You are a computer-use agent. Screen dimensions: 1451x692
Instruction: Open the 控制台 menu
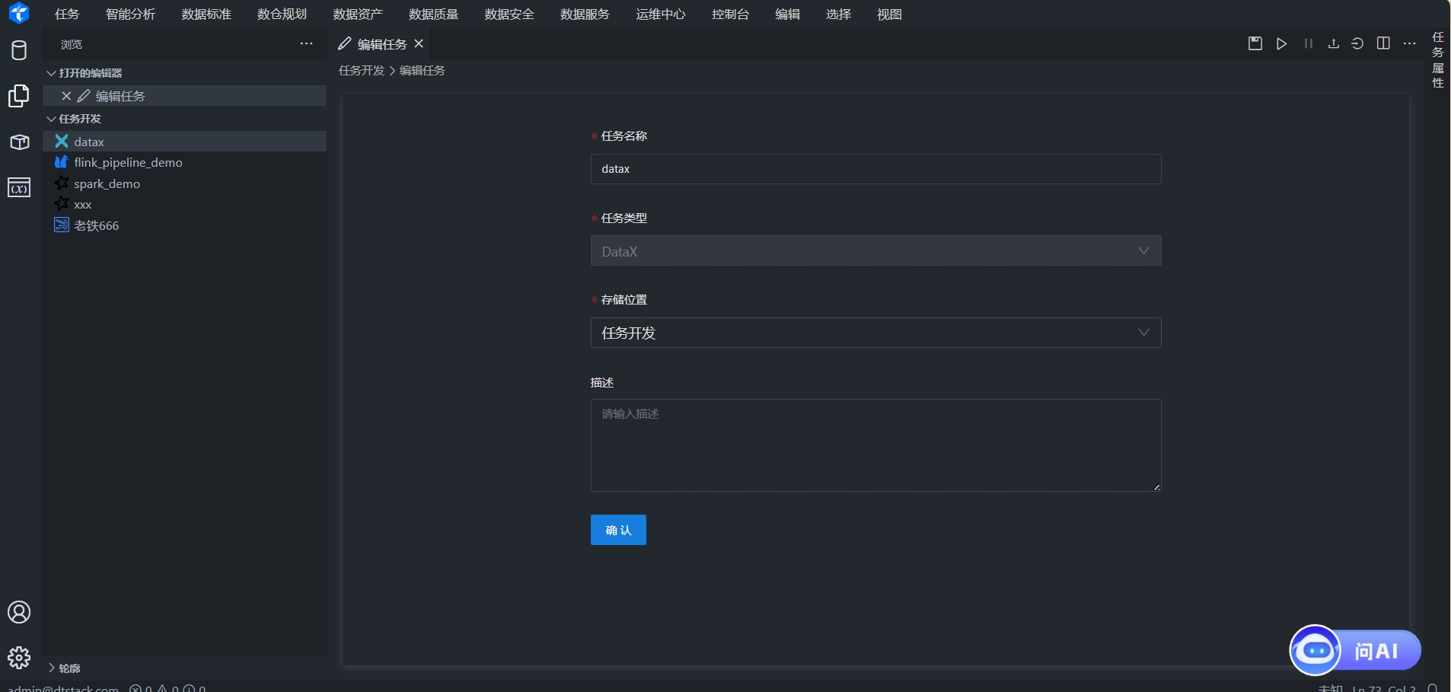click(x=730, y=14)
